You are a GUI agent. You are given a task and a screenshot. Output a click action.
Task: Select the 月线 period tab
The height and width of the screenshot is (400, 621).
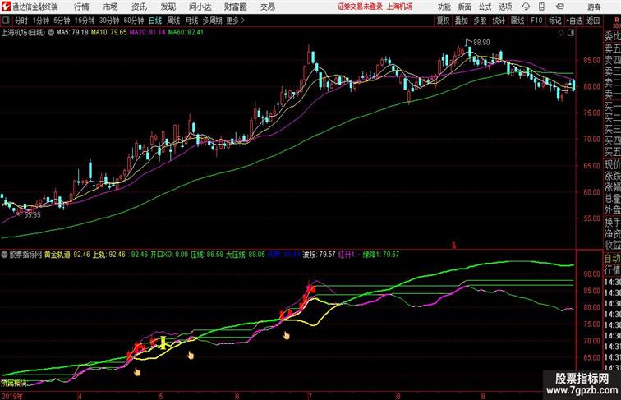pyautogui.click(x=191, y=21)
